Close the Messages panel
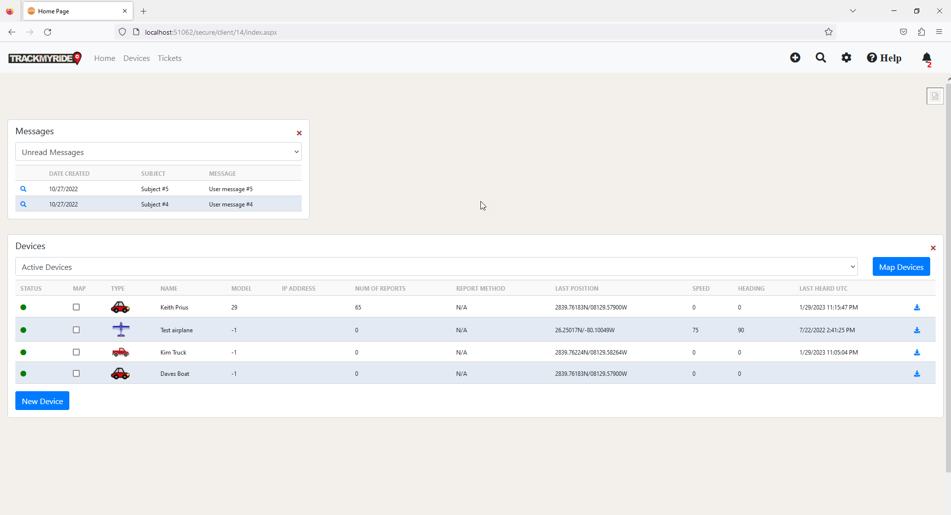 pyautogui.click(x=299, y=133)
